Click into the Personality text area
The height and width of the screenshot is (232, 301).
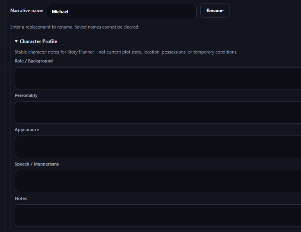click(158, 112)
